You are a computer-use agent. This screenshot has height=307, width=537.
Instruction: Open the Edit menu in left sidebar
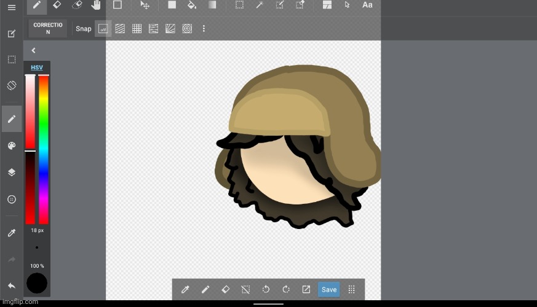[x=12, y=34]
